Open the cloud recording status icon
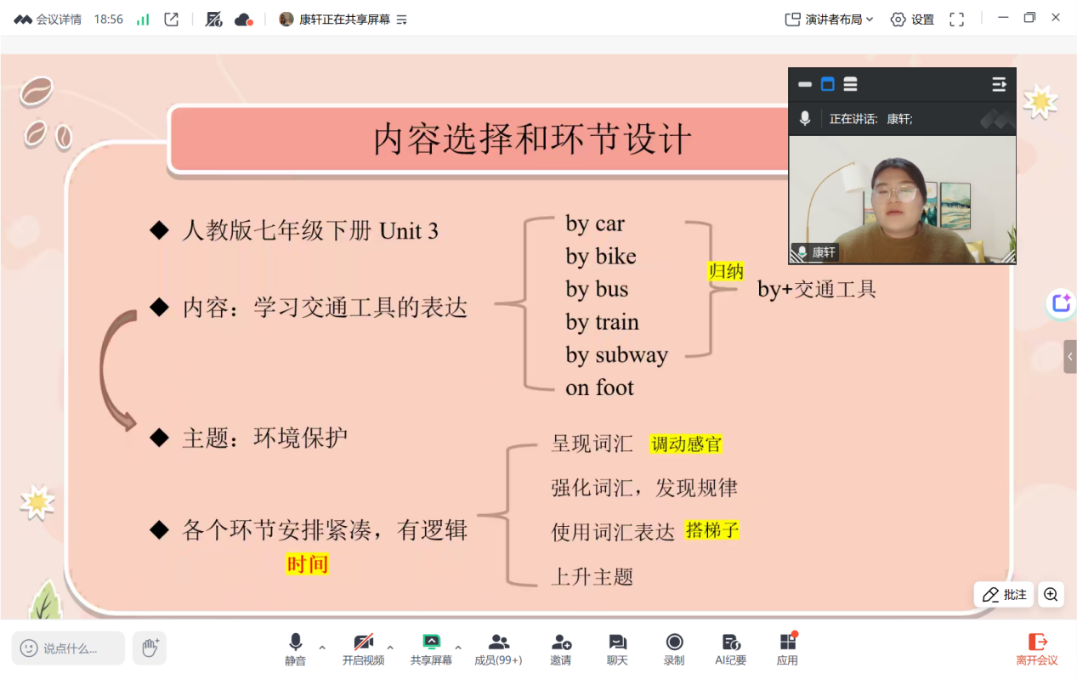 coord(243,19)
